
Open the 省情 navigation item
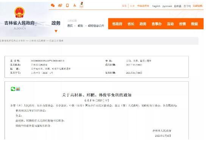182,24
